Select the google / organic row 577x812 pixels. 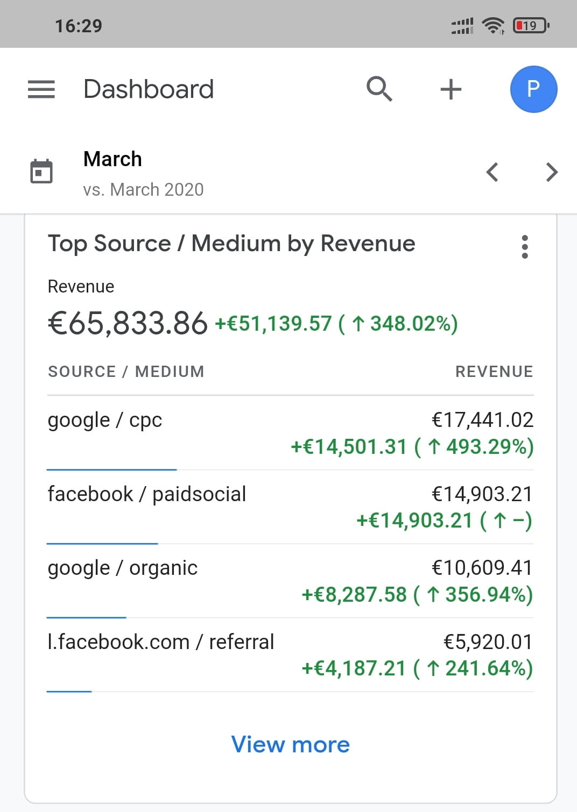point(290,581)
